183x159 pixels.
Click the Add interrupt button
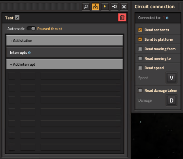(x=65, y=64)
